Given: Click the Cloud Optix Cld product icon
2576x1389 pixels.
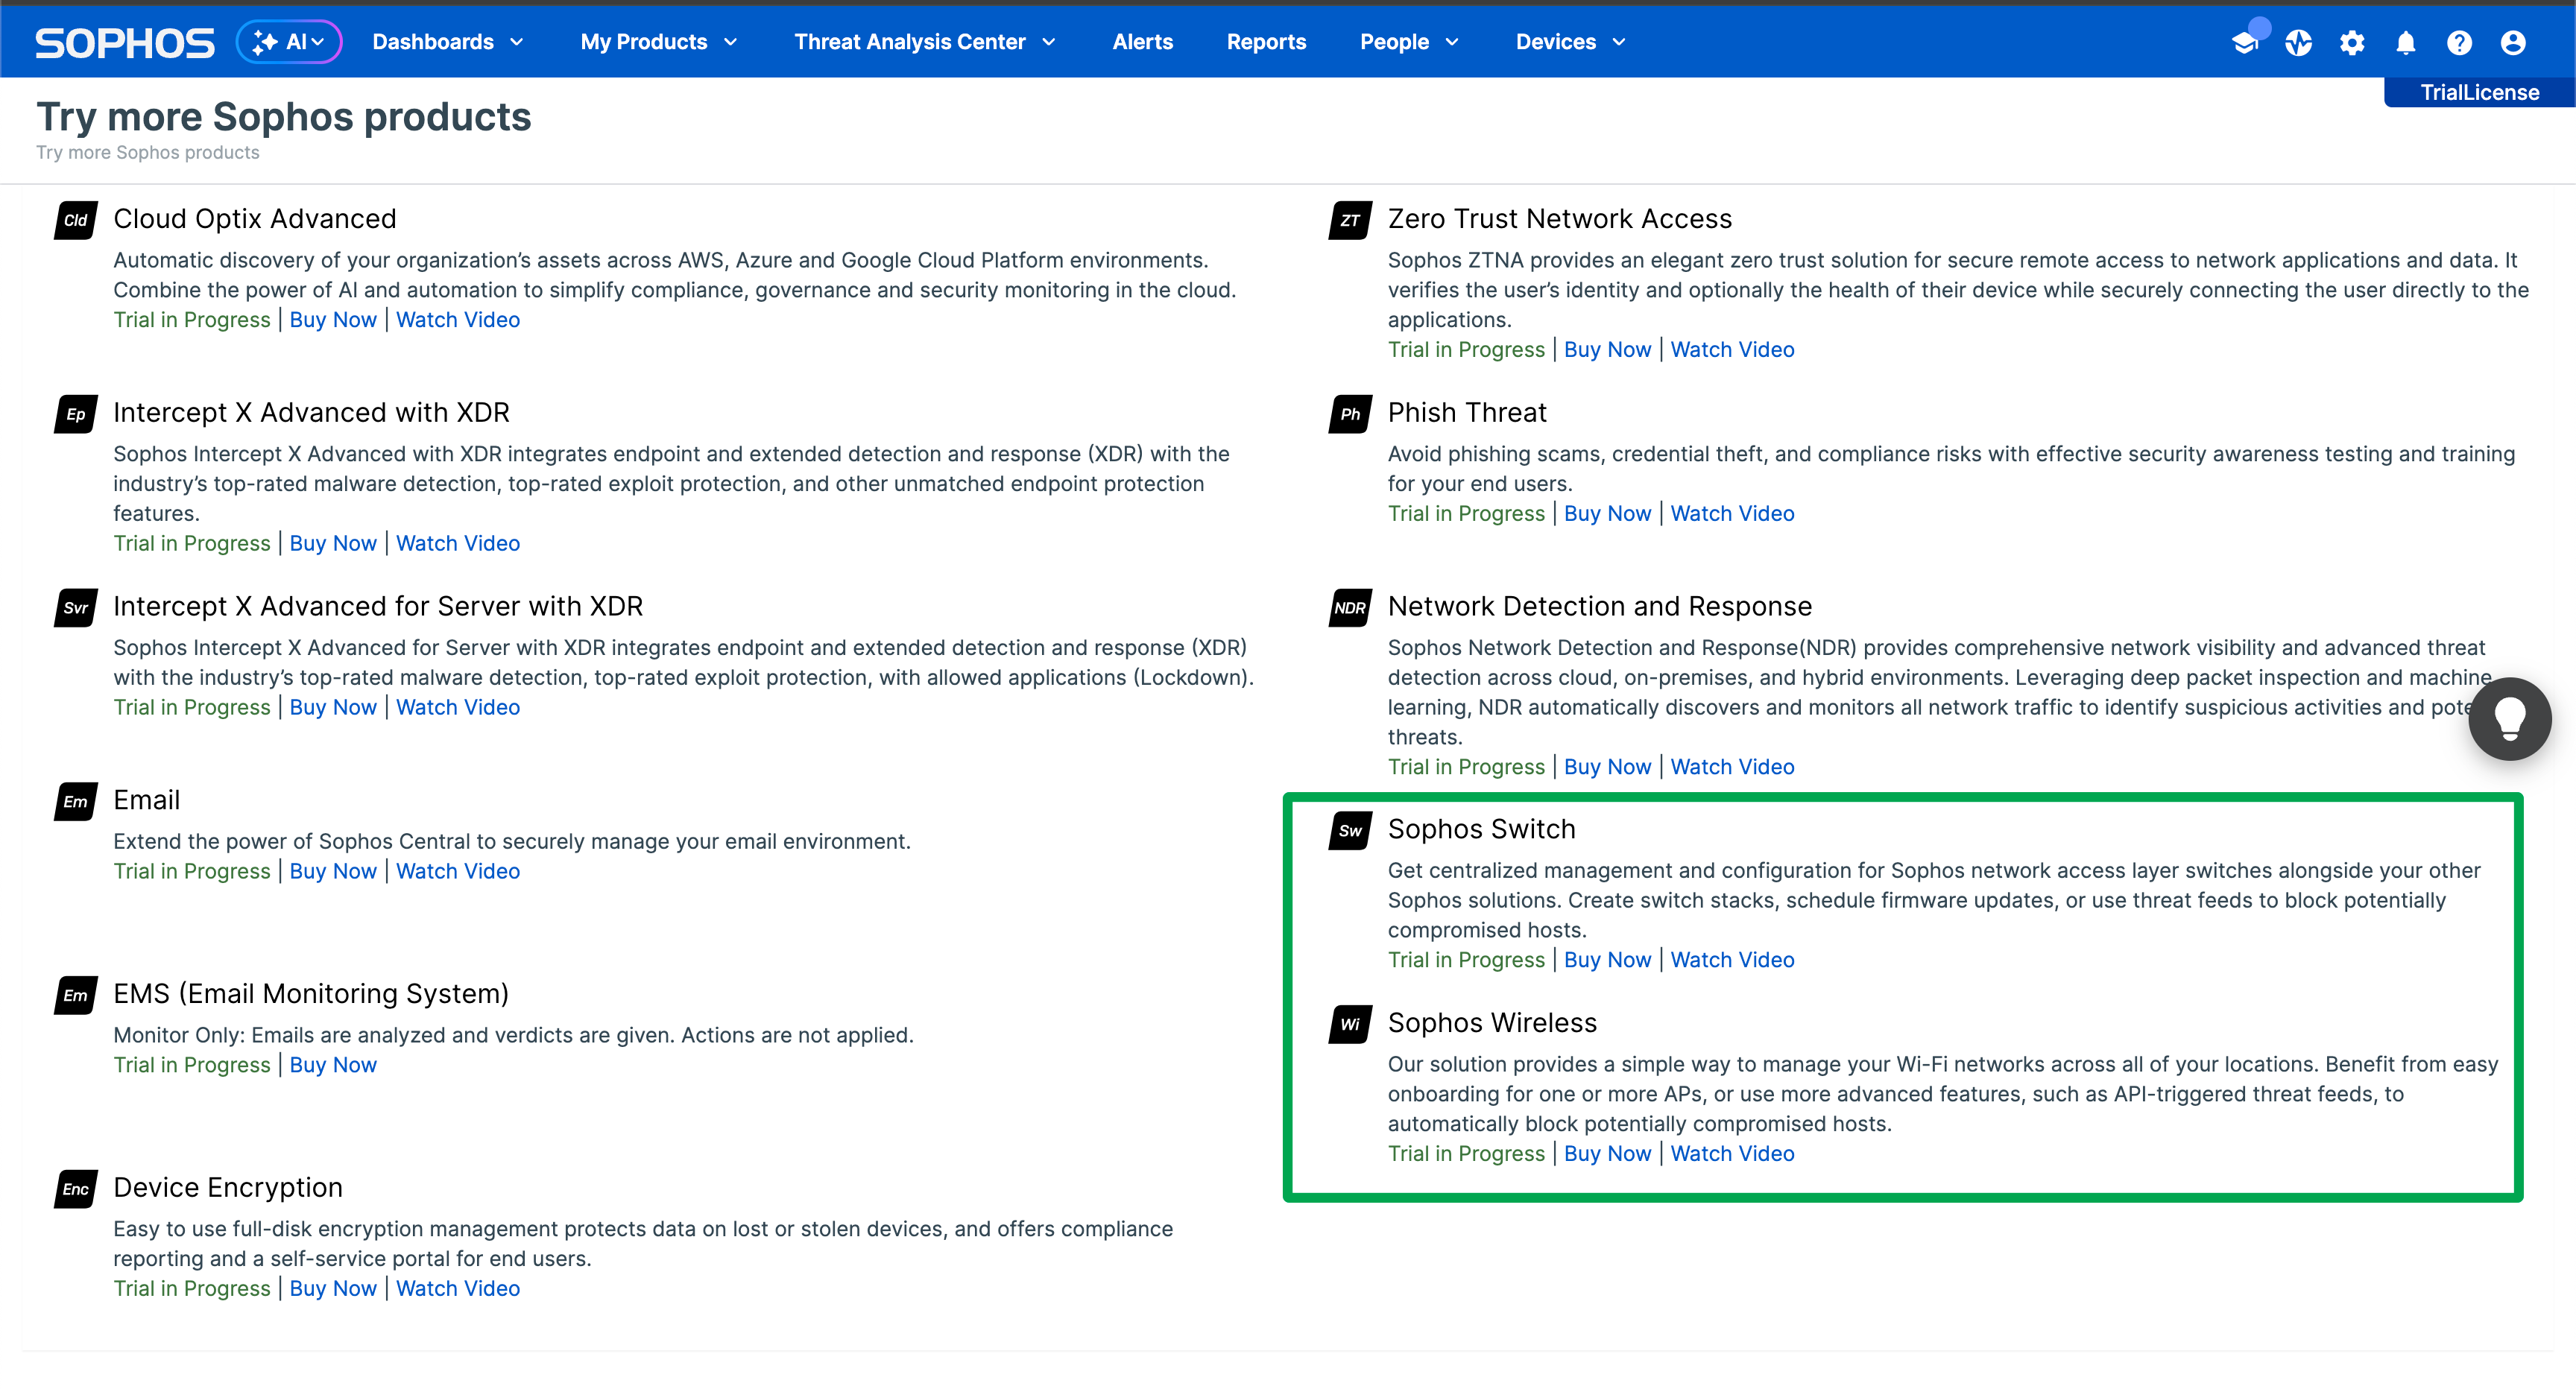Looking at the screenshot, I should pyautogui.click(x=75, y=220).
